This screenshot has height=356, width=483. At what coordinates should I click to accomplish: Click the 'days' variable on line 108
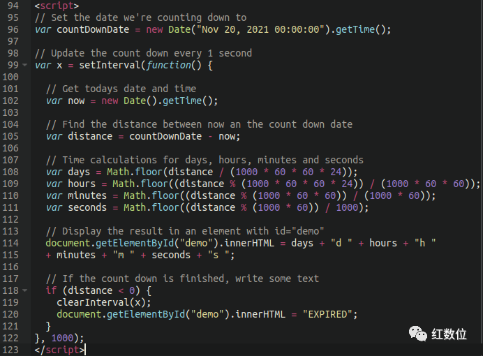(x=79, y=172)
